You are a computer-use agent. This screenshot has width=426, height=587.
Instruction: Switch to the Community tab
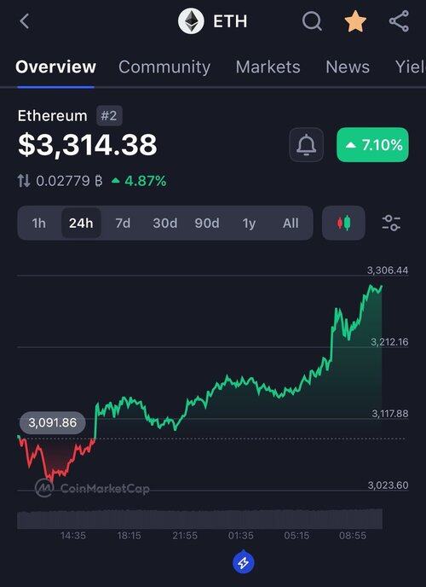point(164,67)
